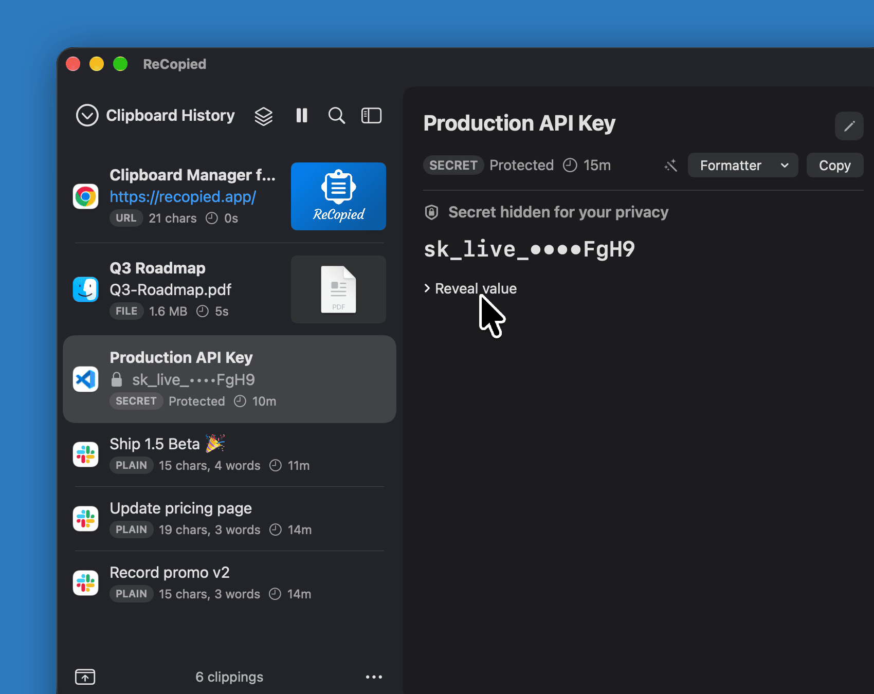Click the '1.6 MB' file size
The height and width of the screenshot is (694, 874).
[168, 312]
